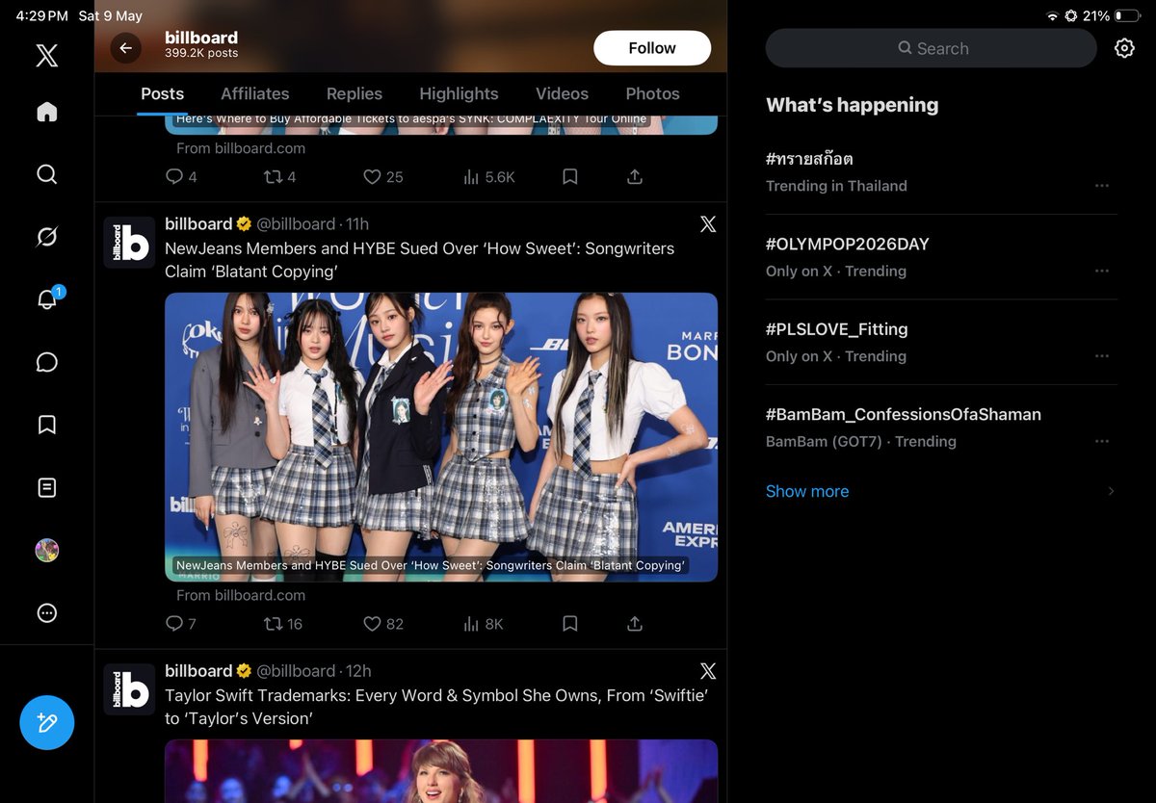This screenshot has width=1156, height=803.
Task: Switch to the Replies tab
Action: click(x=355, y=93)
